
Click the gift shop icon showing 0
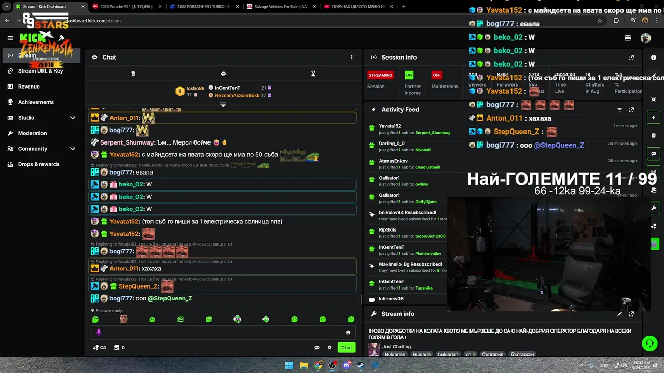coord(119,348)
